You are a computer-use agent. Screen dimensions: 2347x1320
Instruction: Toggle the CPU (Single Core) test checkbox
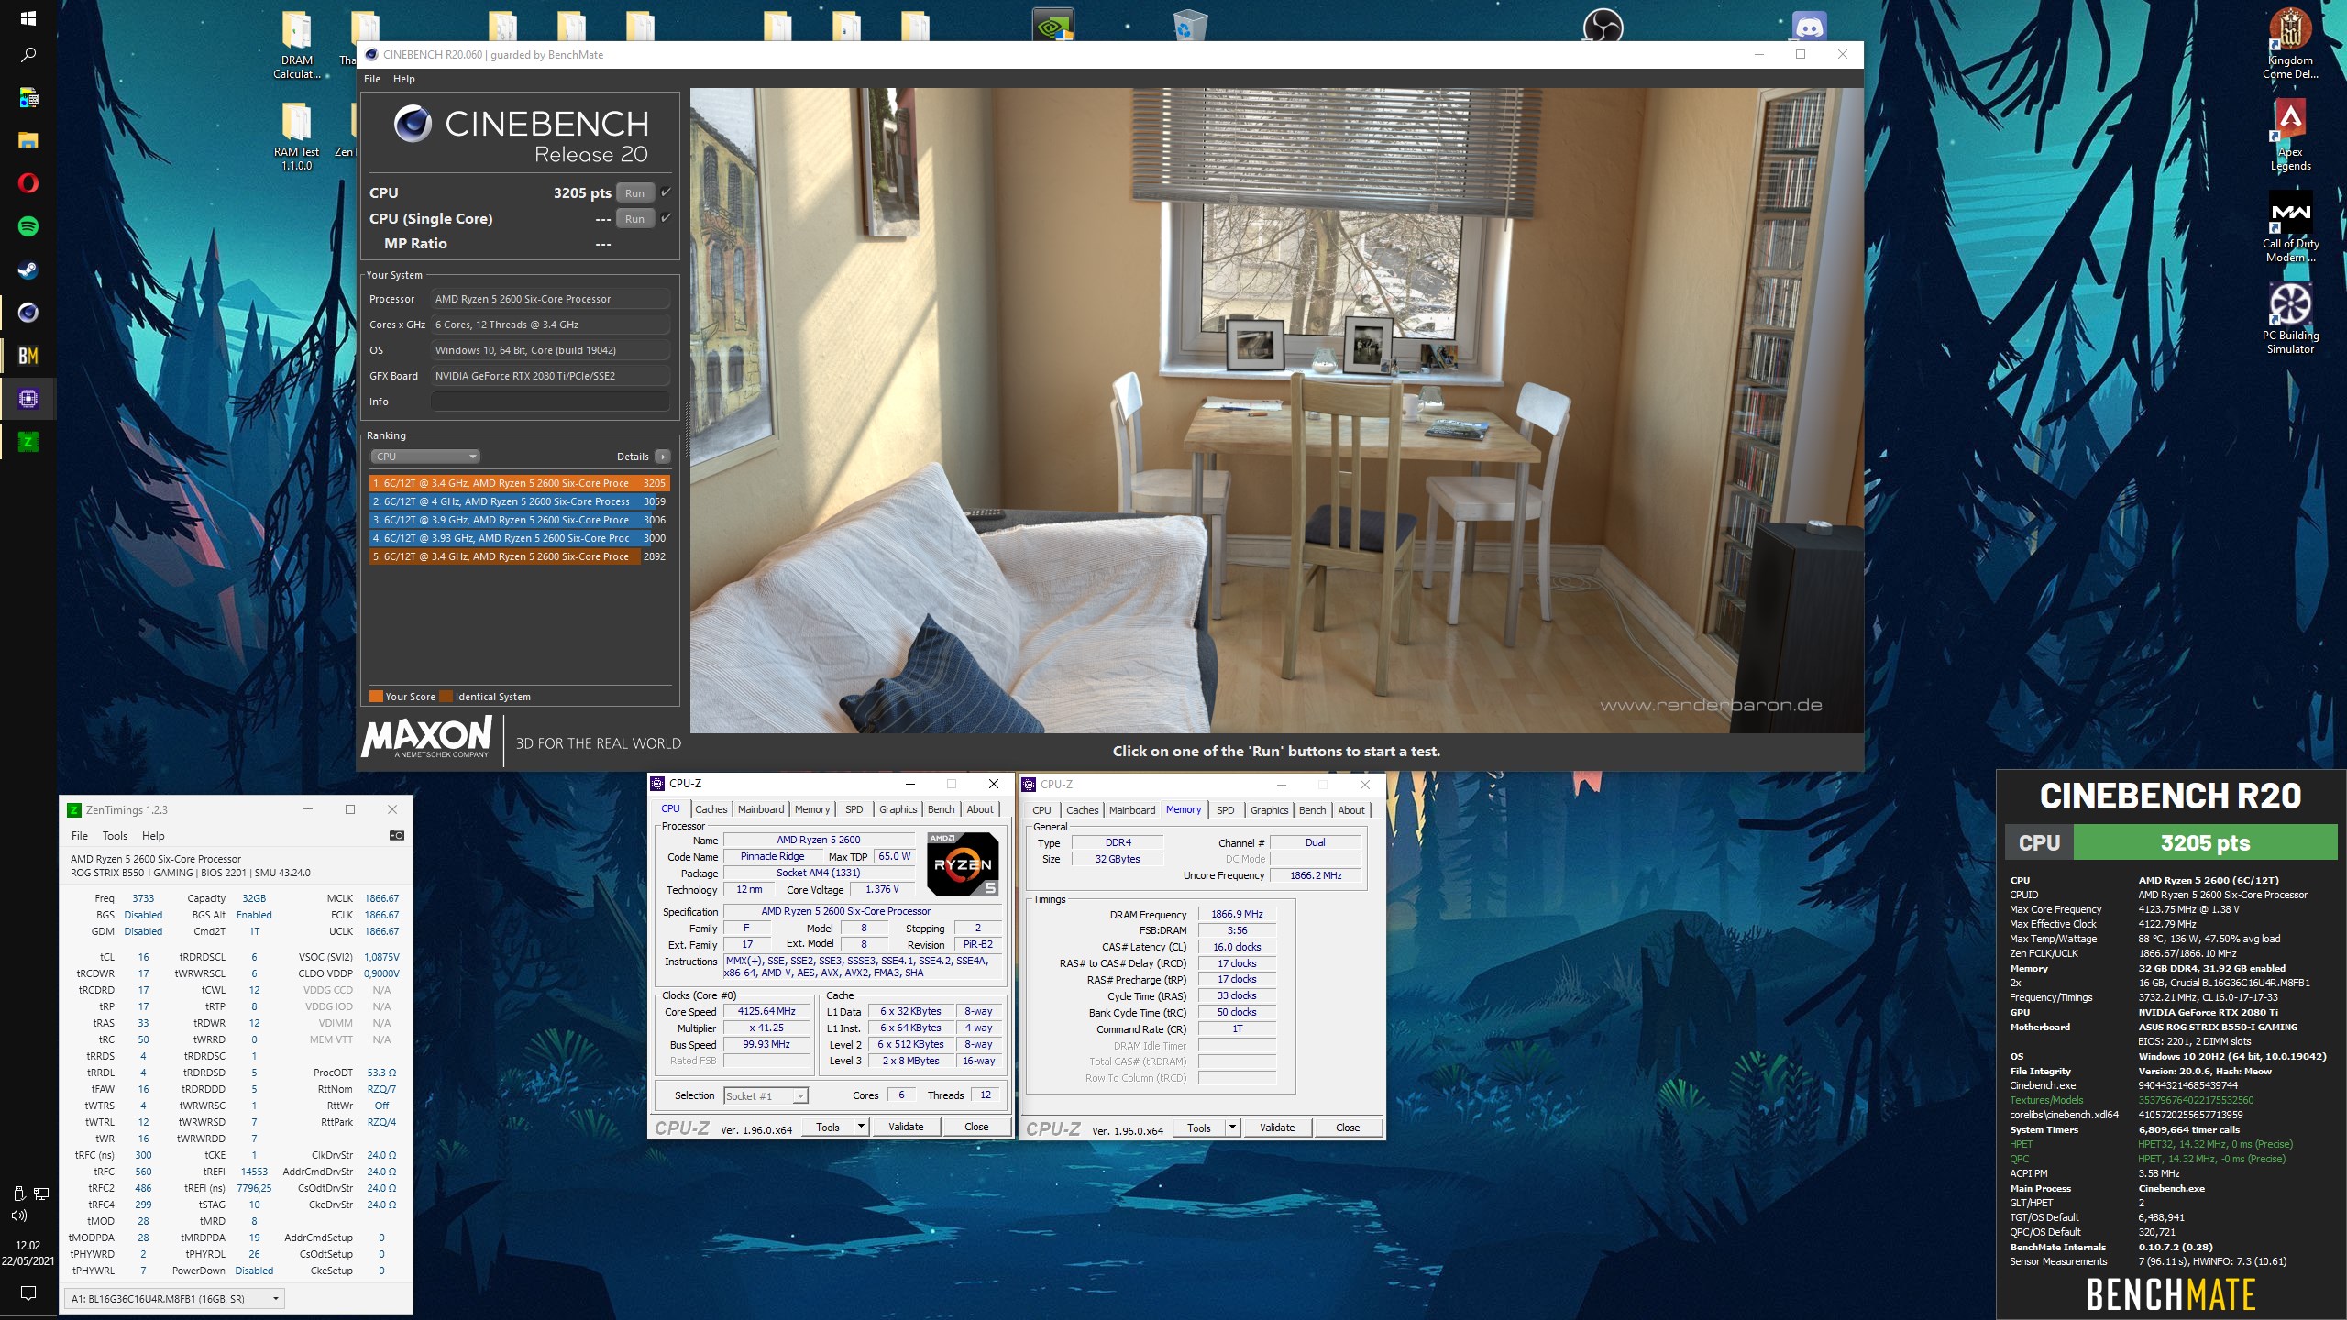[x=666, y=218]
